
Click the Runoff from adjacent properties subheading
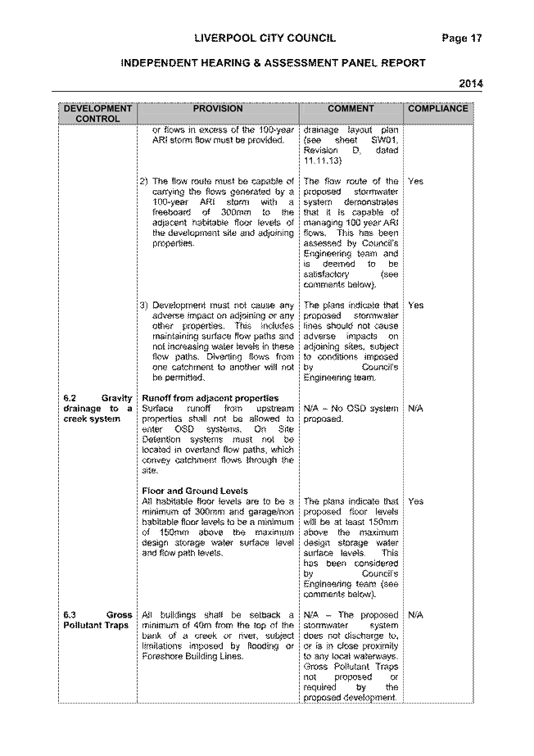210,398
